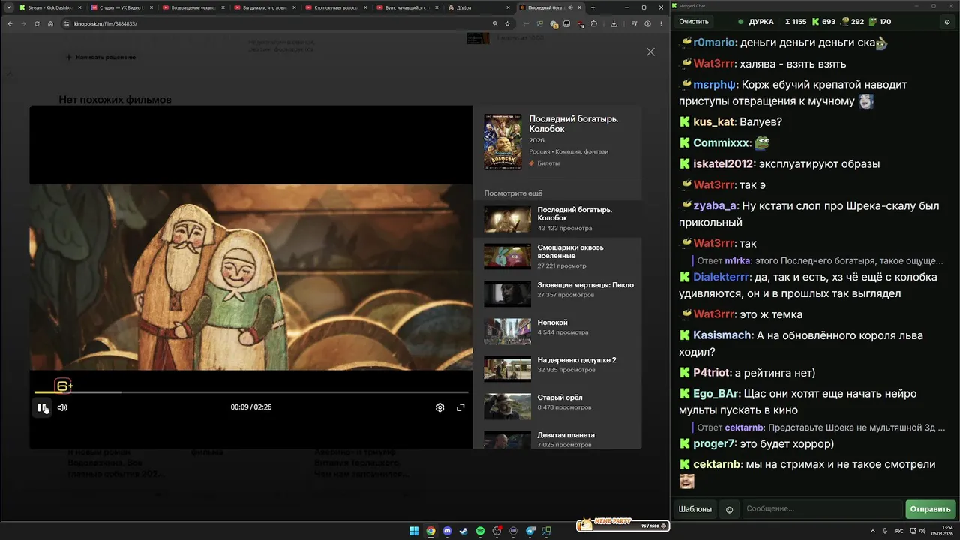Open r0mario's chat username
Screen dimensions: 960x540
(x=714, y=43)
